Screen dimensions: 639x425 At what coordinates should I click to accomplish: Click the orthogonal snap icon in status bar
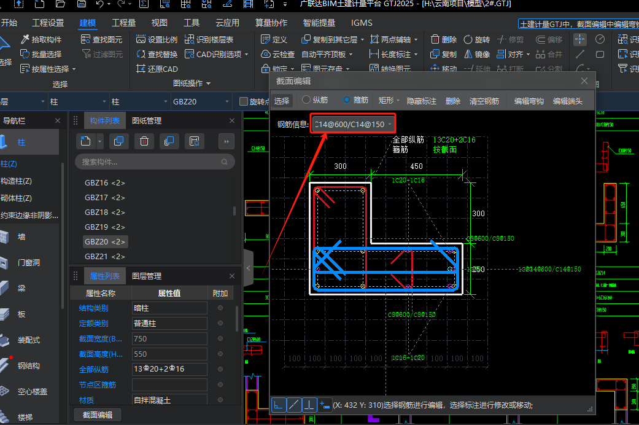point(279,405)
